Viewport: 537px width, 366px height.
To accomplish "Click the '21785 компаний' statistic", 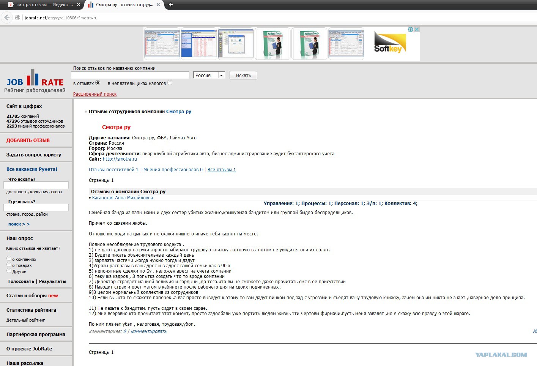I will click(x=23, y=116).
